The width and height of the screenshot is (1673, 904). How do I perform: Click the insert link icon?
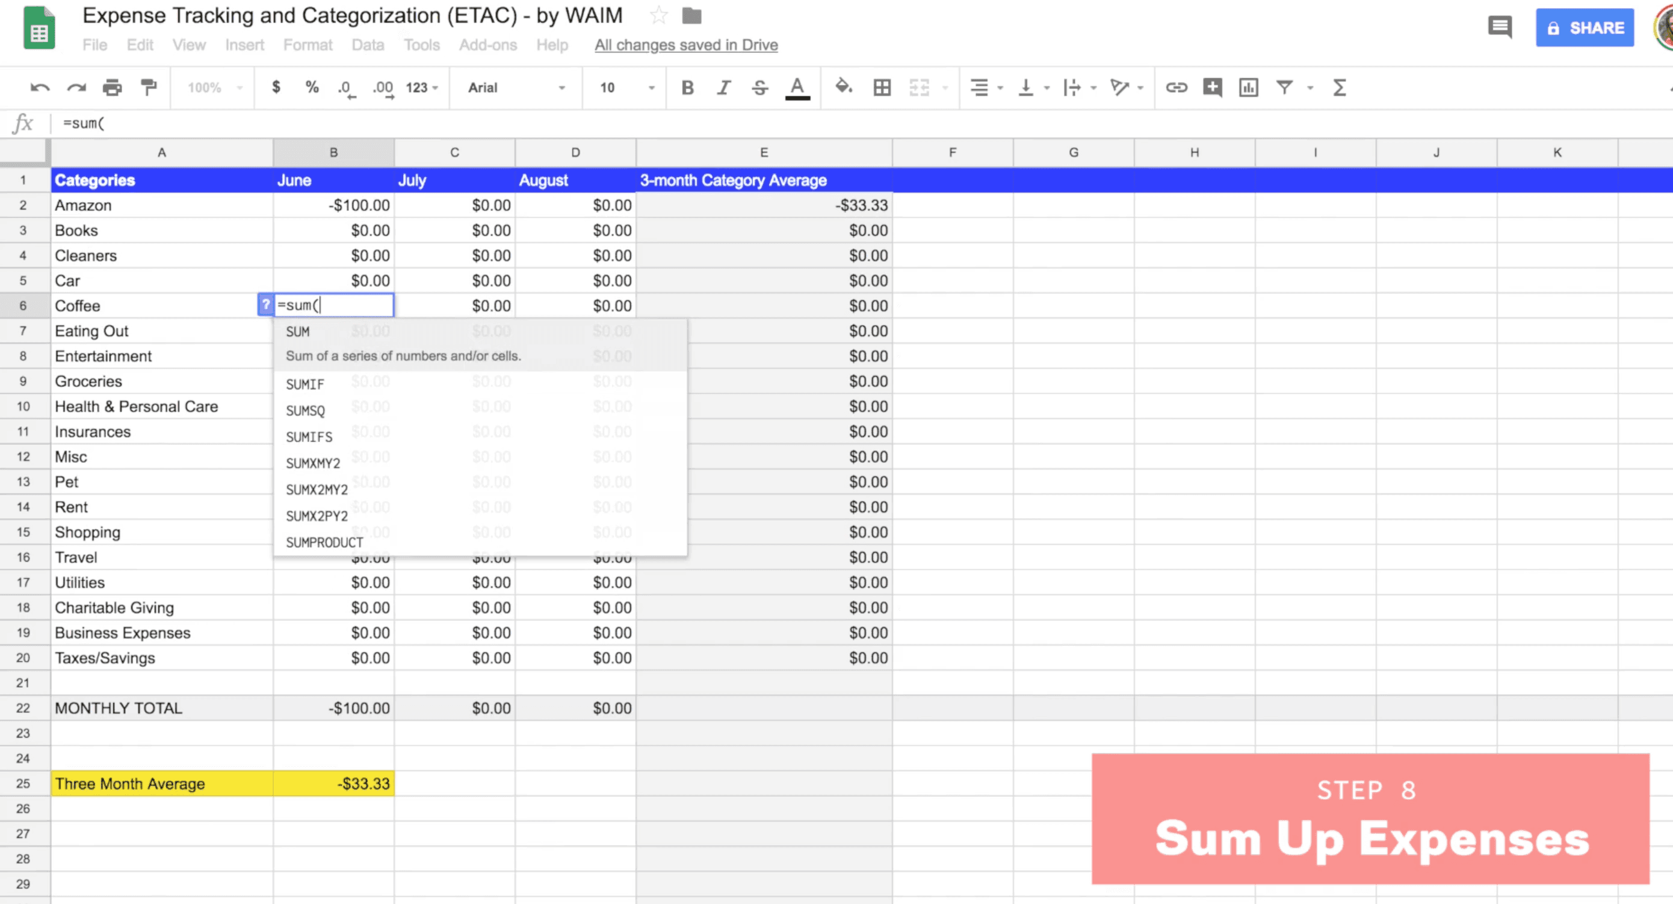point(1176,88)
